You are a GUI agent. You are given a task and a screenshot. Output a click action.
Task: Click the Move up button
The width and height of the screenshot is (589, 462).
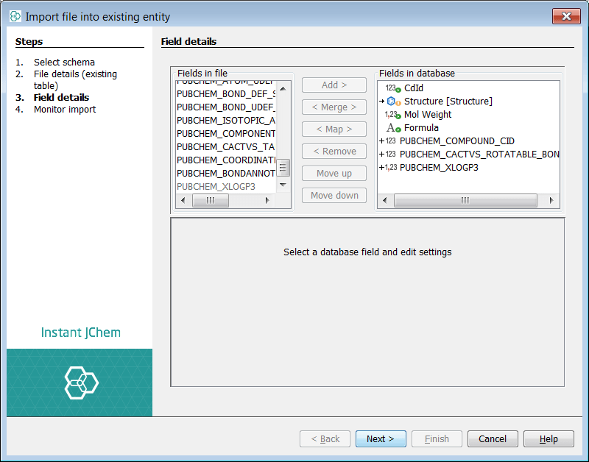tap(334, 174)
